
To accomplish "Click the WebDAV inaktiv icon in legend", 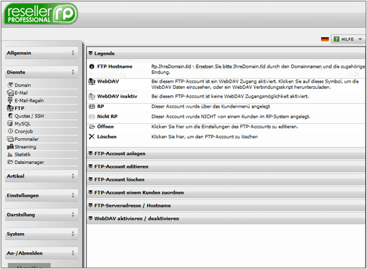I will point(92,96).
